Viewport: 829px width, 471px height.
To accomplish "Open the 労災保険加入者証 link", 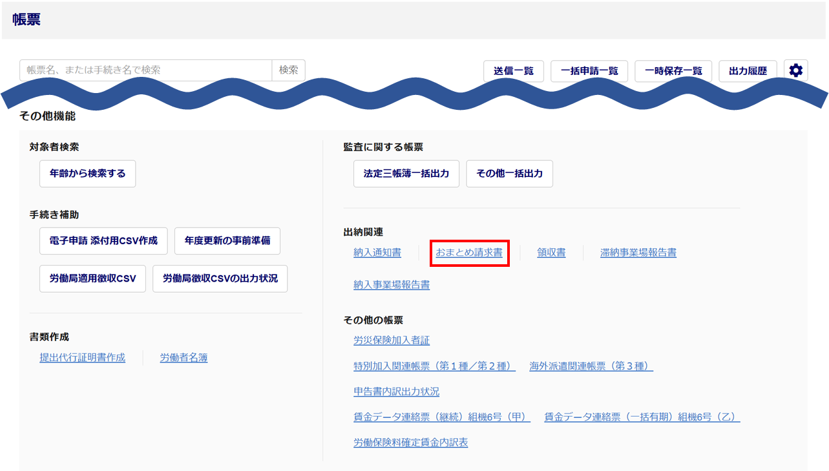I will pyautogui.click(x=392, y=340).
